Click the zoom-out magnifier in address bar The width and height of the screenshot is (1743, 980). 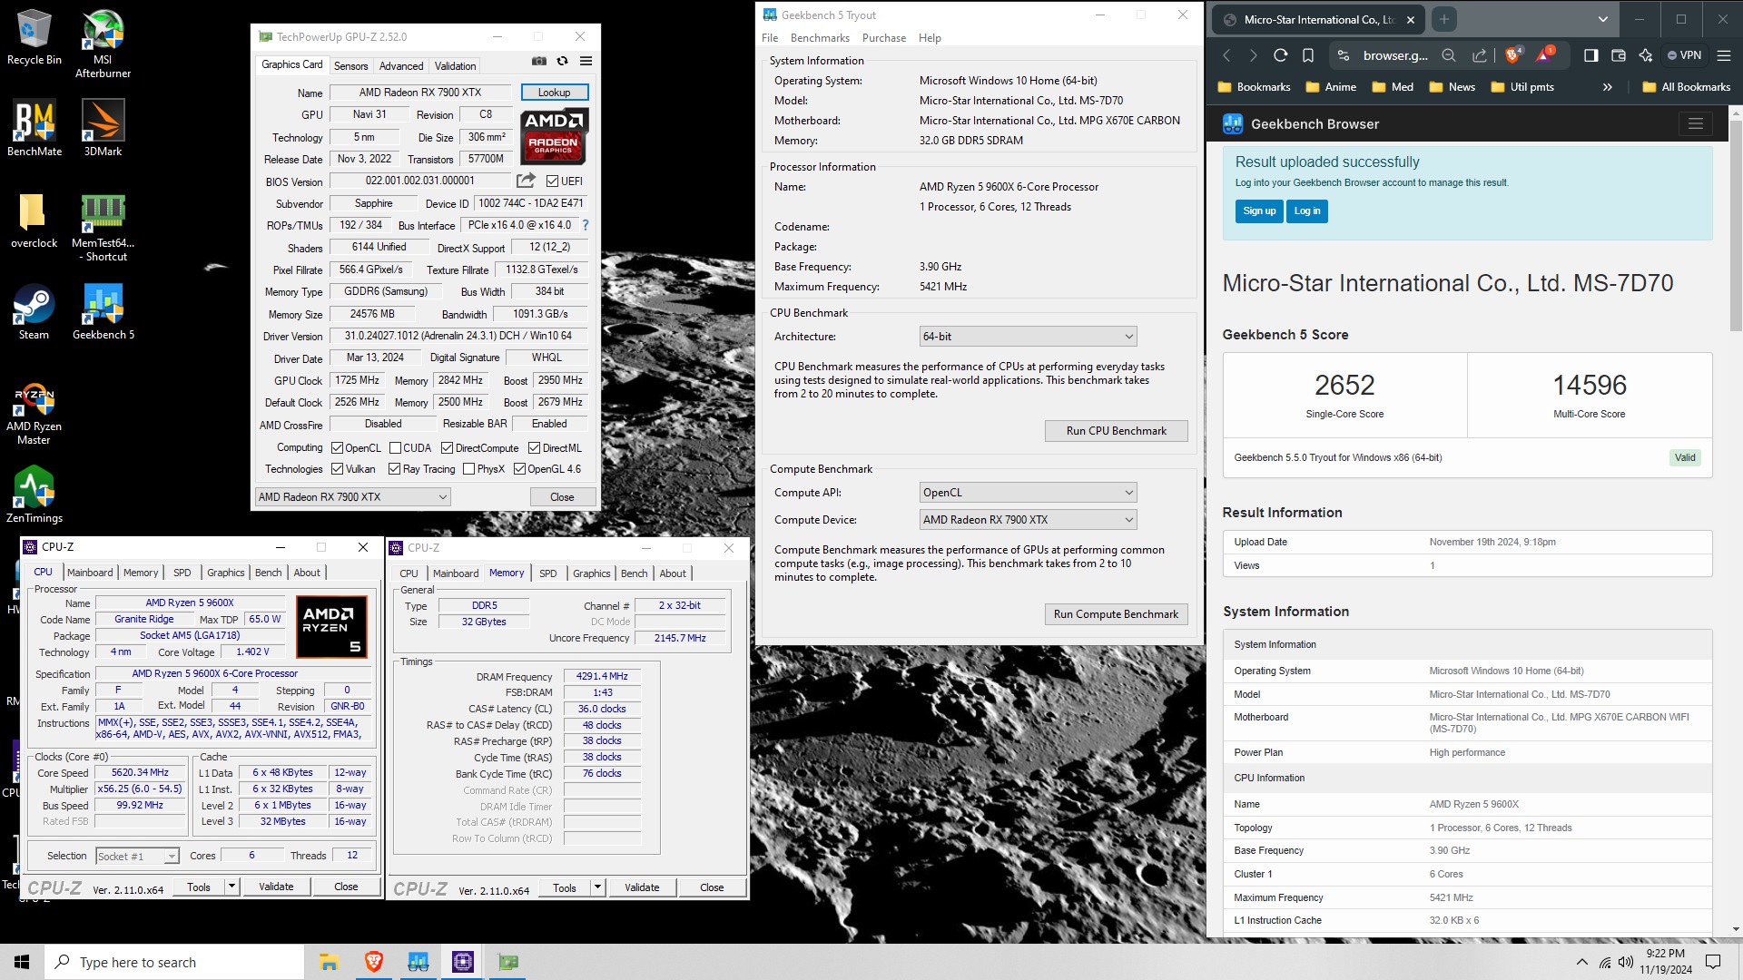click(1449, 55)
